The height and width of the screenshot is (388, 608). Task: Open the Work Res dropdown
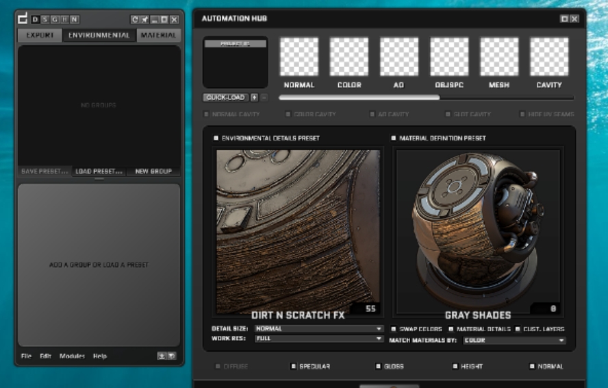(x=318, y=339)
